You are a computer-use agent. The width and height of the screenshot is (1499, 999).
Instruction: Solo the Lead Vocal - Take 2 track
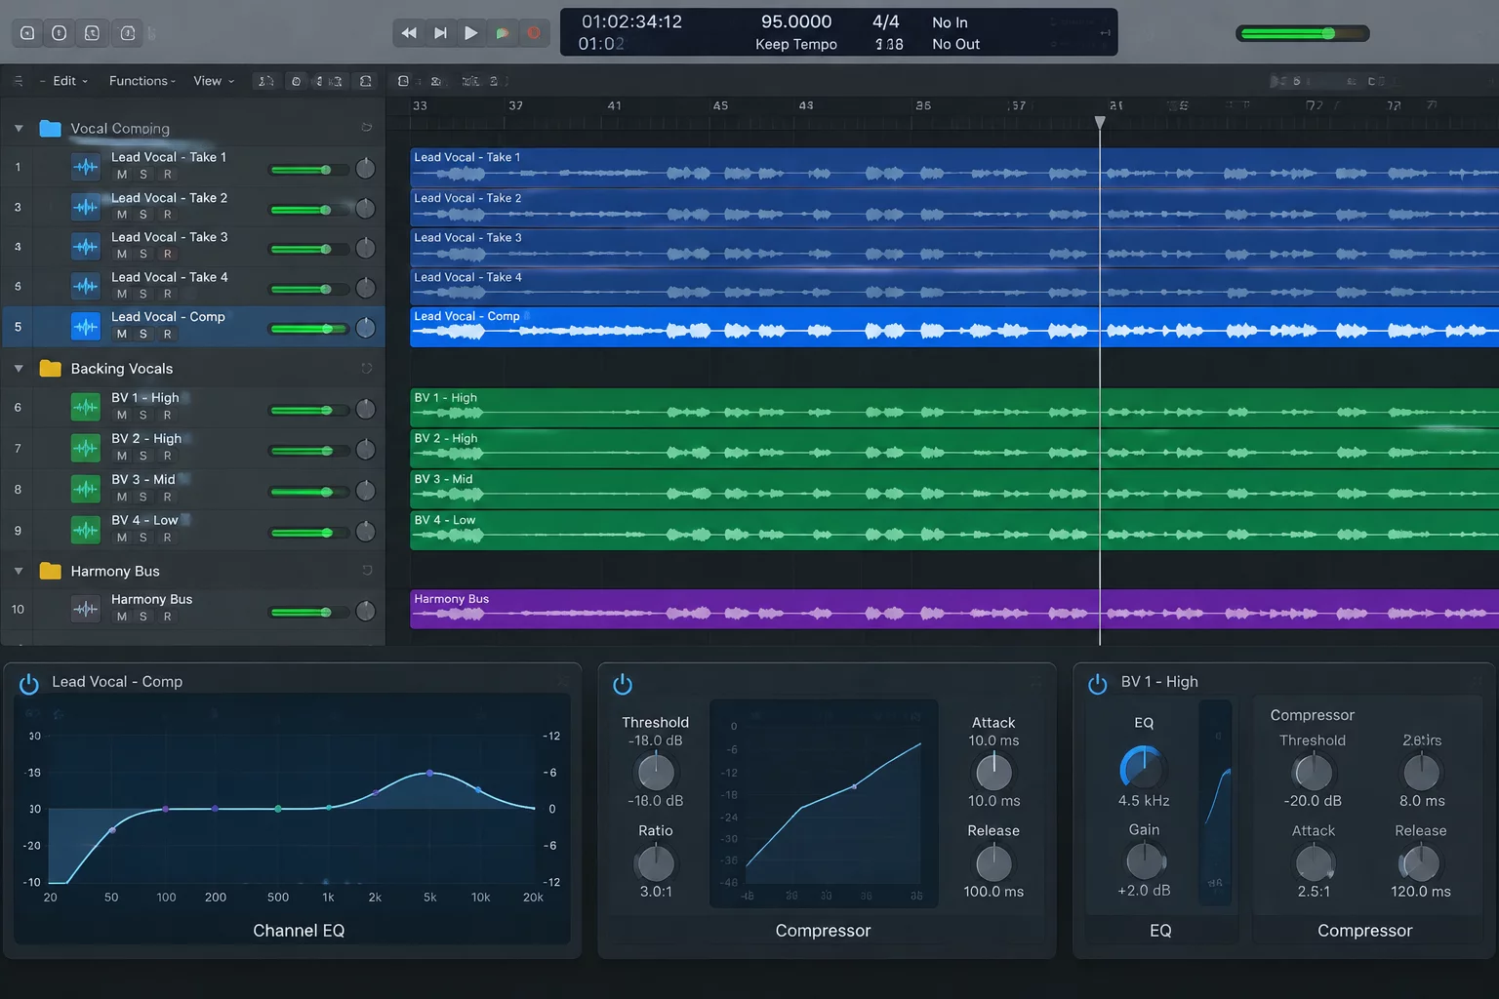pos(143,215)
